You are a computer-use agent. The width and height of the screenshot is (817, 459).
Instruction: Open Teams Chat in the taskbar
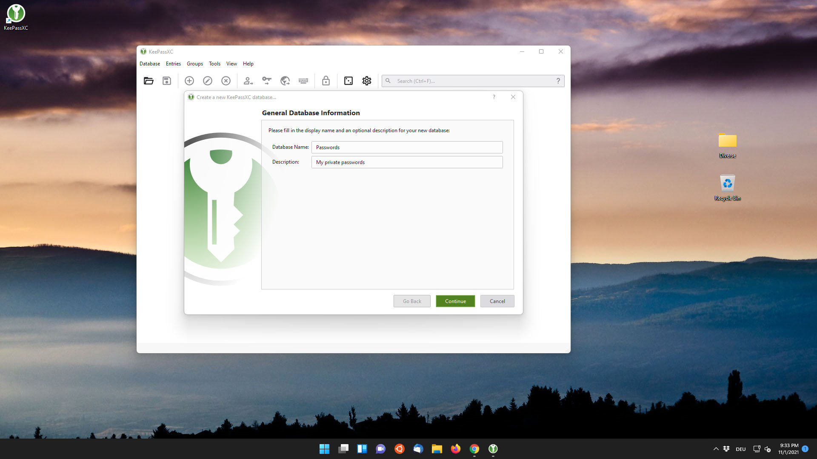[381, 449]
